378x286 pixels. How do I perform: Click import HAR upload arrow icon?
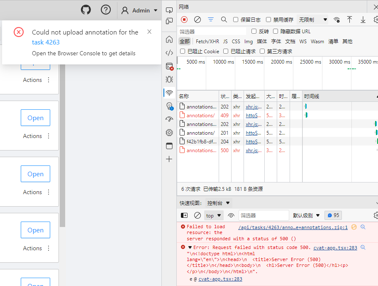click(349, 20)
